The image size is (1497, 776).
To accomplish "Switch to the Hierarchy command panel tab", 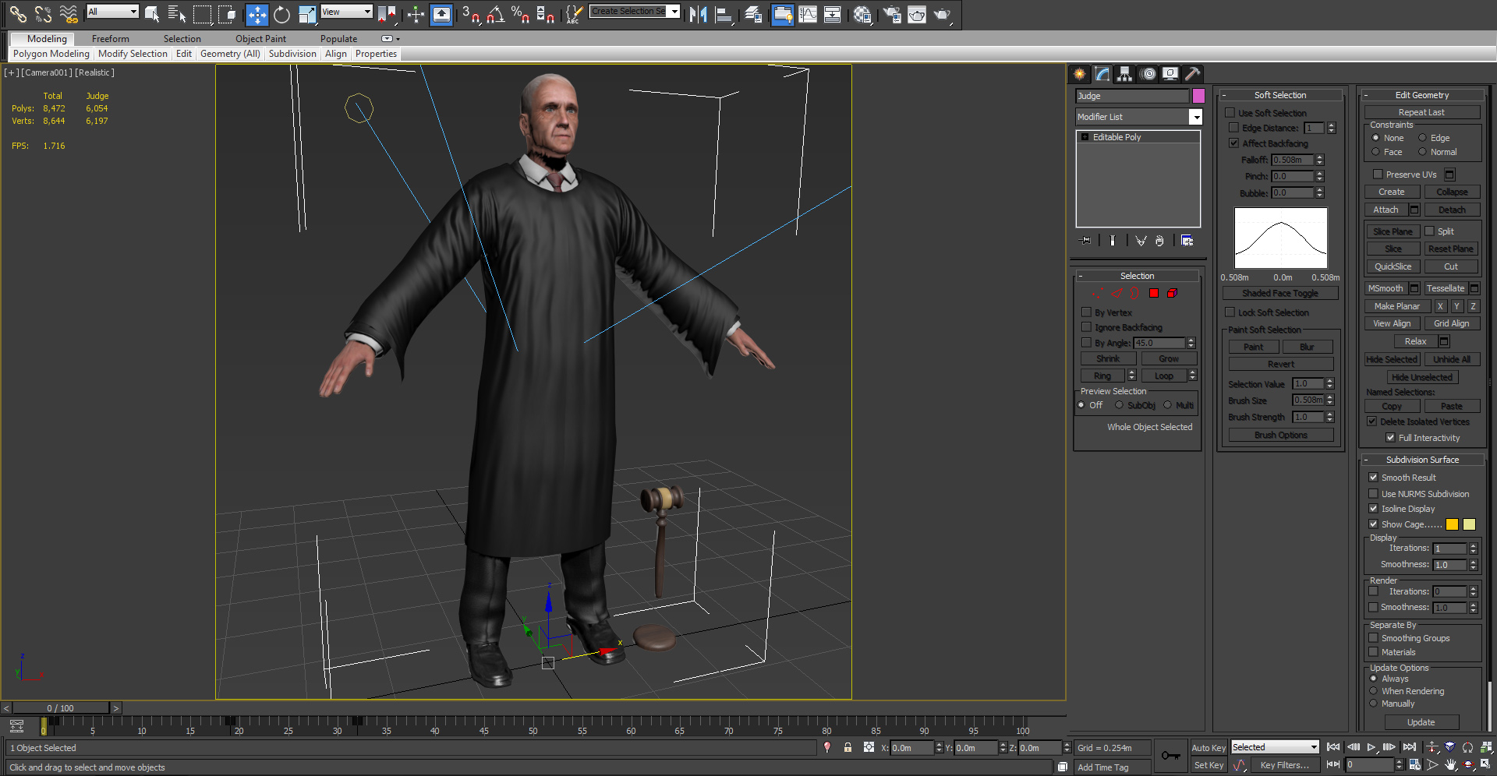I will click(x=1124, y=74).
